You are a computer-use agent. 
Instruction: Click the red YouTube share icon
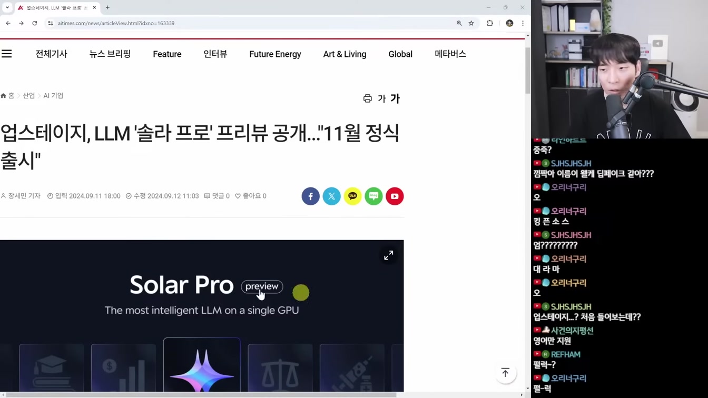(395, 196)
